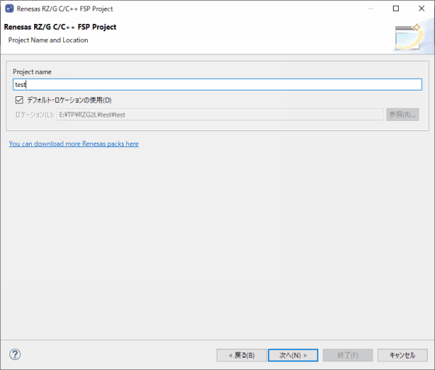Proceed with the 次へ(N) button
This screenshot has height=370, width=435.
point(293,355)
